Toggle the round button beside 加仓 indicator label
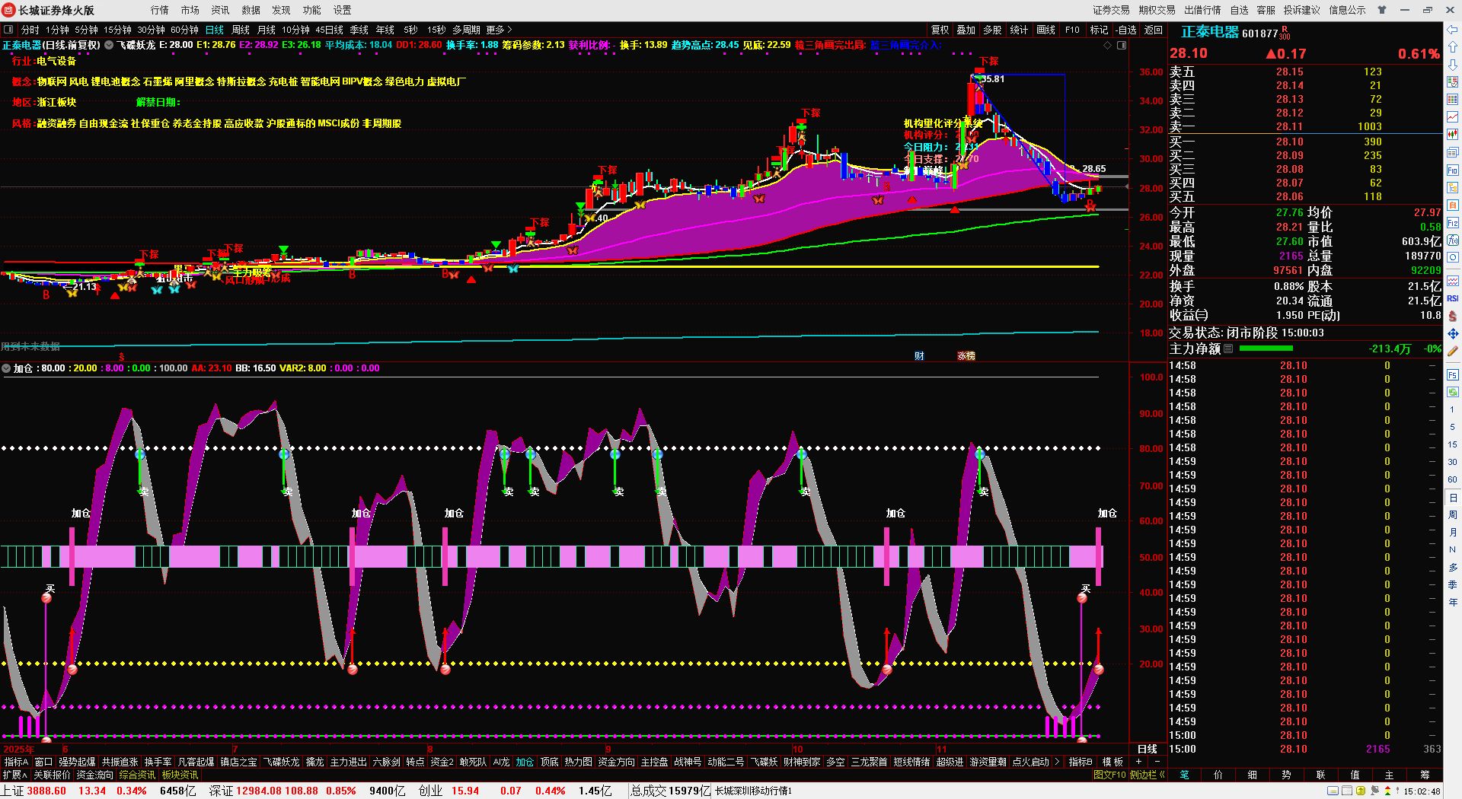 pos(7,368)
